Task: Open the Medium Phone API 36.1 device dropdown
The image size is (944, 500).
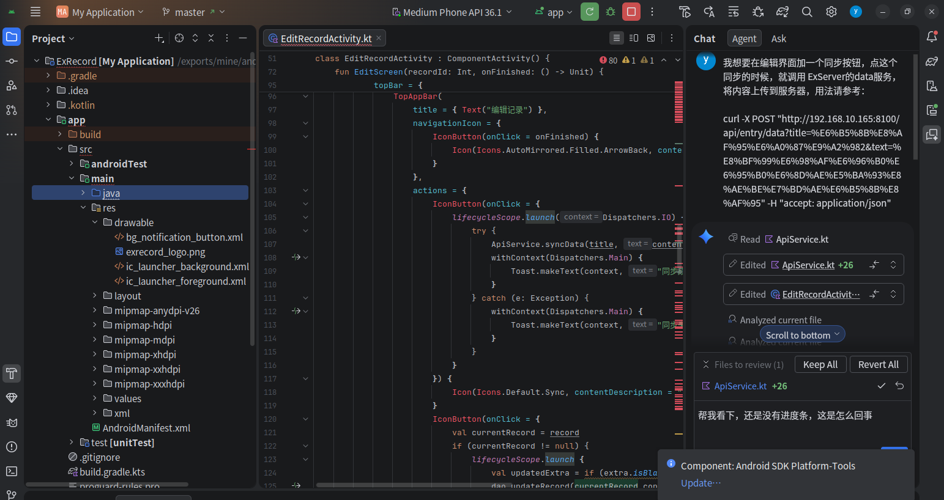Action: 452,12
